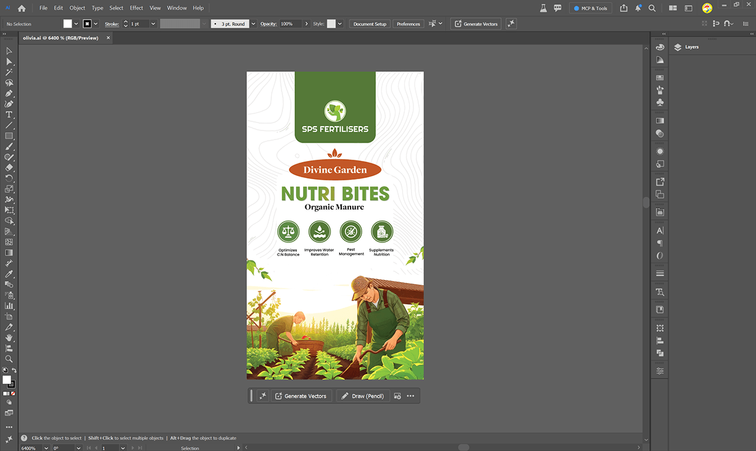This screenshot has width=756, height=451.
Task: Select the Hand tool
Action: click(x=9, y=337)
